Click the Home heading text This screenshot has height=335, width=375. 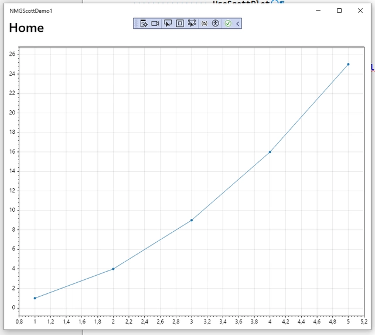26,28
